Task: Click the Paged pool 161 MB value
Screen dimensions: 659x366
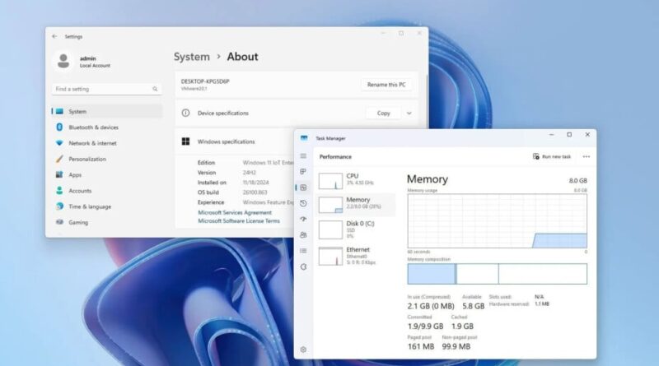Action: 421,346
